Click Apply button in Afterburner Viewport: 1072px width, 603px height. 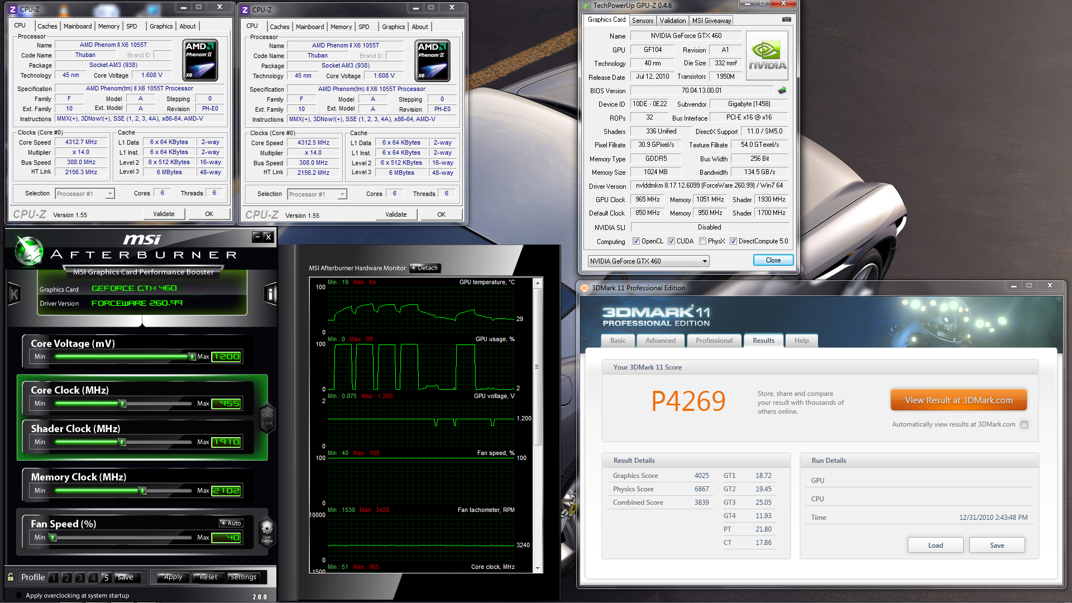[x=173, y=577]
